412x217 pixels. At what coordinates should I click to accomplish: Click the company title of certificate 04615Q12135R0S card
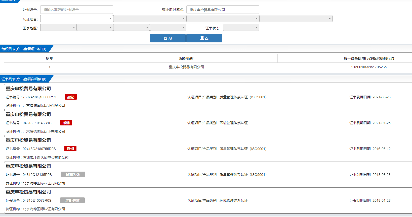pyautogui.click(x=28, y=166)
